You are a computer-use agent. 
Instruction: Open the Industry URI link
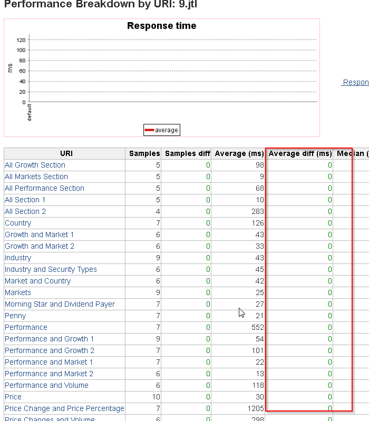pos(18,258)
